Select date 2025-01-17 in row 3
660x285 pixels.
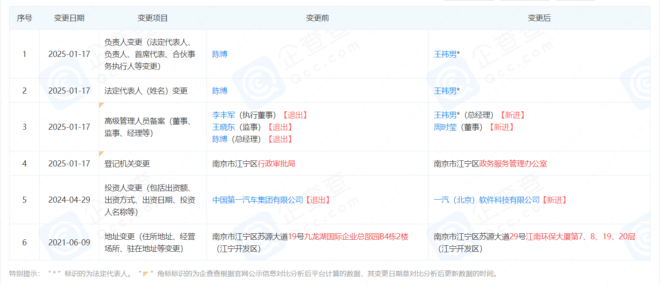(x=69, y=127)
